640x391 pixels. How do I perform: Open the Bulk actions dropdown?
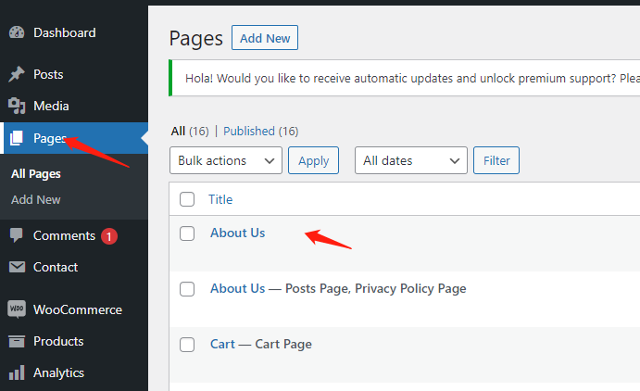[226, 161]
